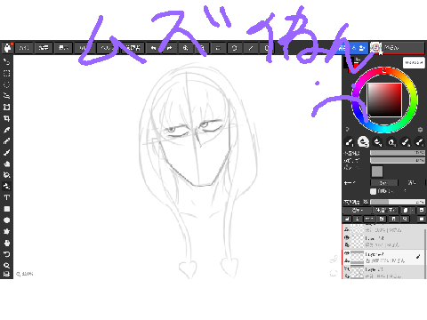The image size is (427, 320).
Task: Expand the small arrow beside new layer button
Action: tap(413, 210)
